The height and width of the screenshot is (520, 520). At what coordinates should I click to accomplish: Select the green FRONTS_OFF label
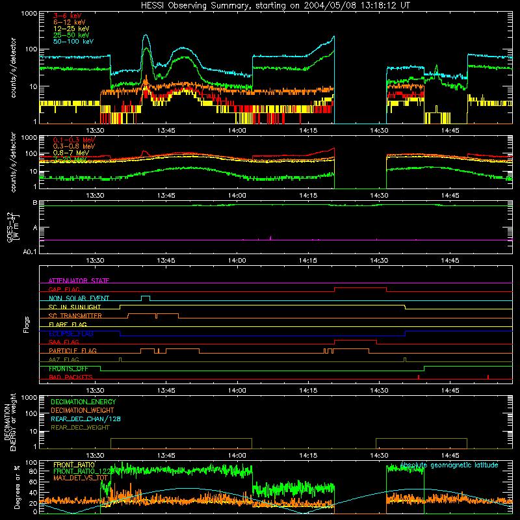(68, 369)
